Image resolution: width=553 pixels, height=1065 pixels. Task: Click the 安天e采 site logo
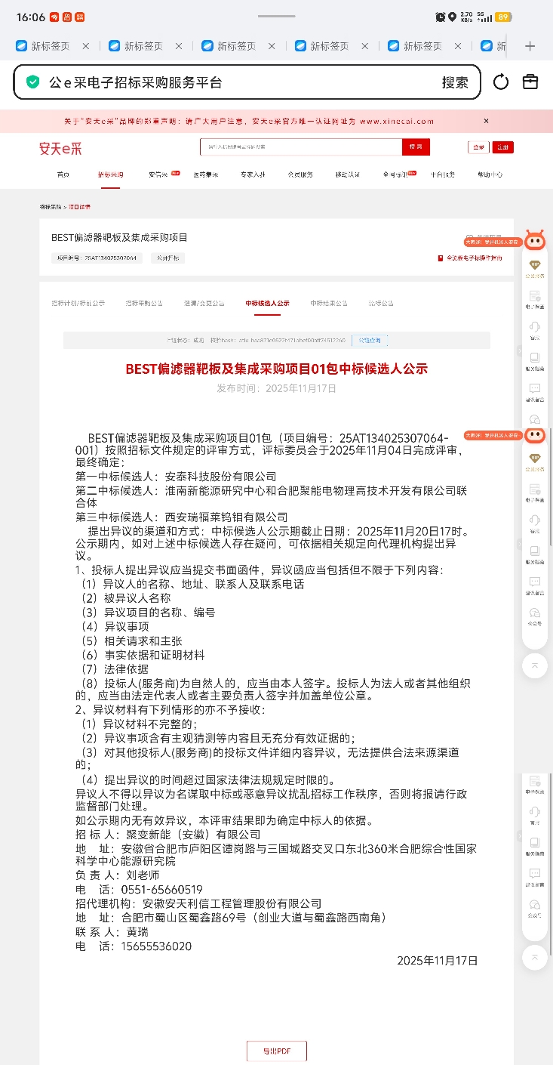[x=60, y=148]
